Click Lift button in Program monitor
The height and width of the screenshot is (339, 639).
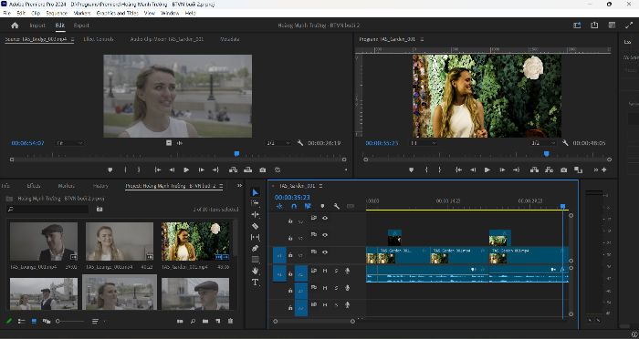point(534,169)
